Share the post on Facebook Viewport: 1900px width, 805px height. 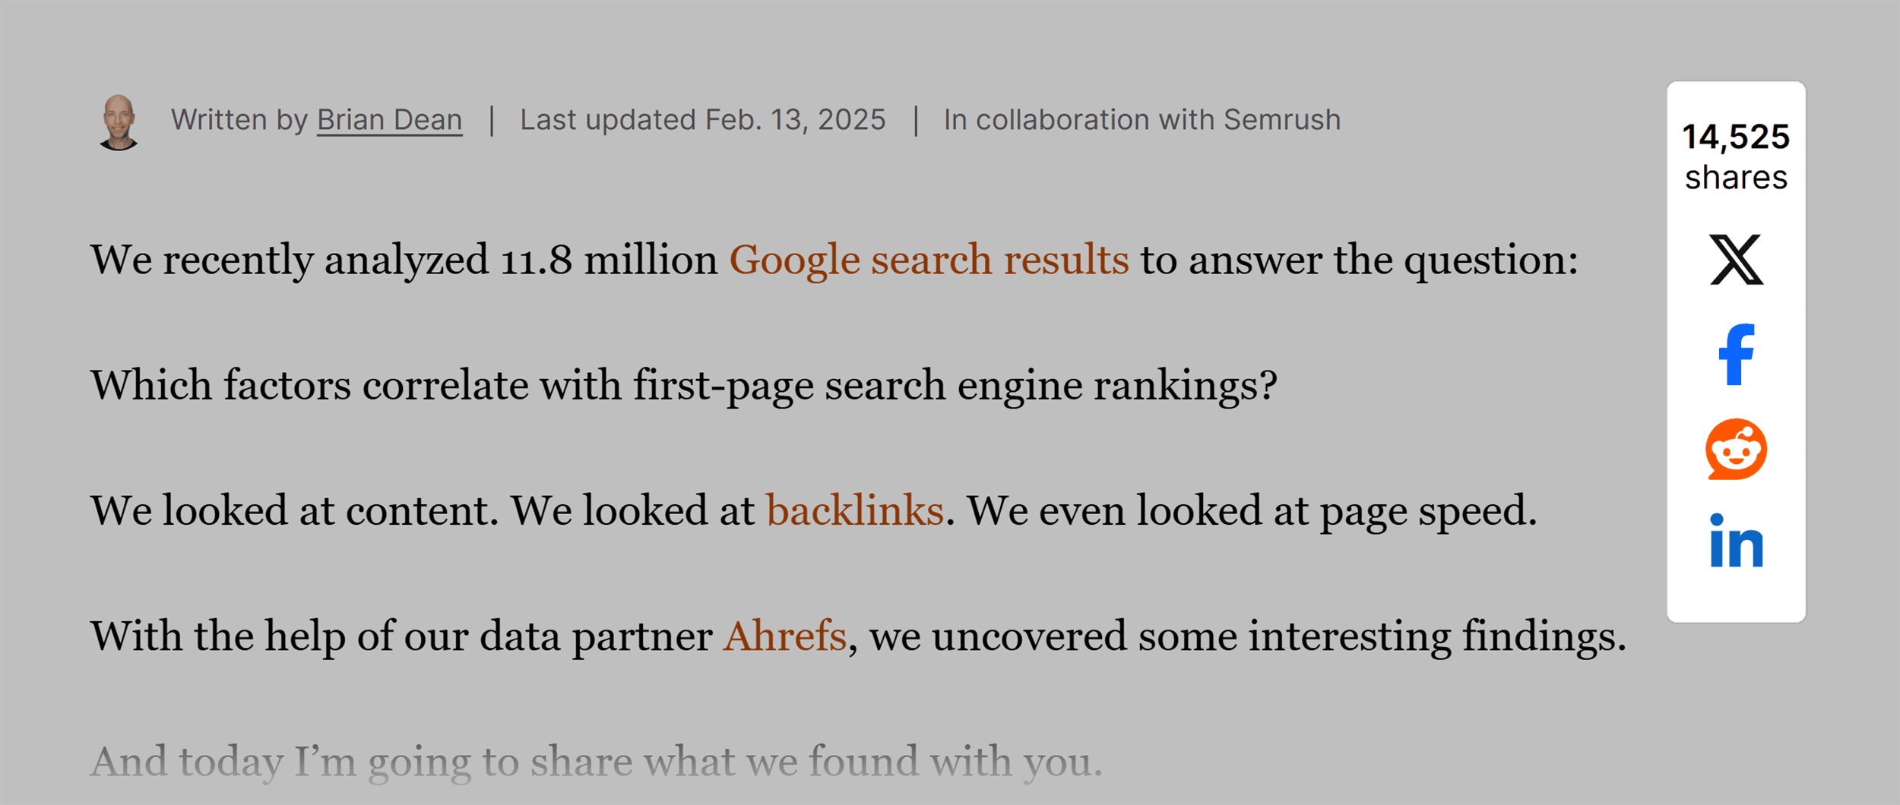(1736, 355)
